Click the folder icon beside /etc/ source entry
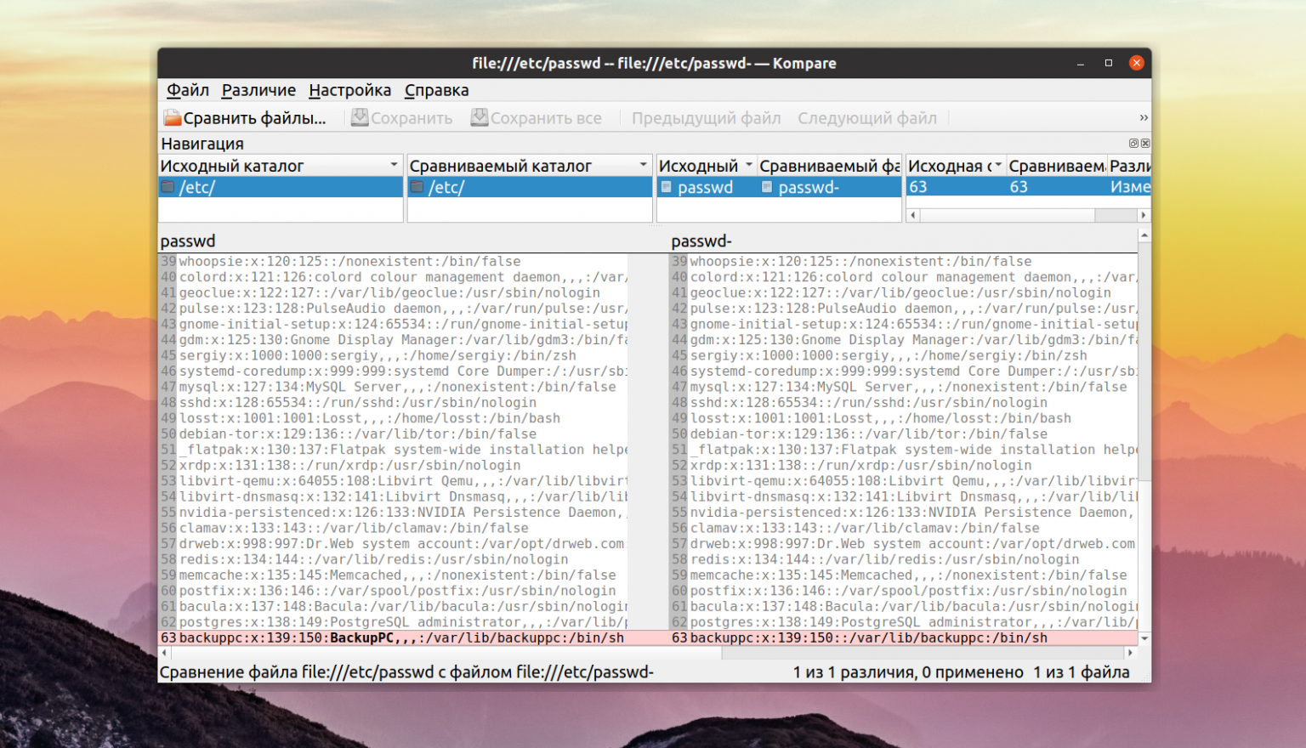 tap(168, 187)
